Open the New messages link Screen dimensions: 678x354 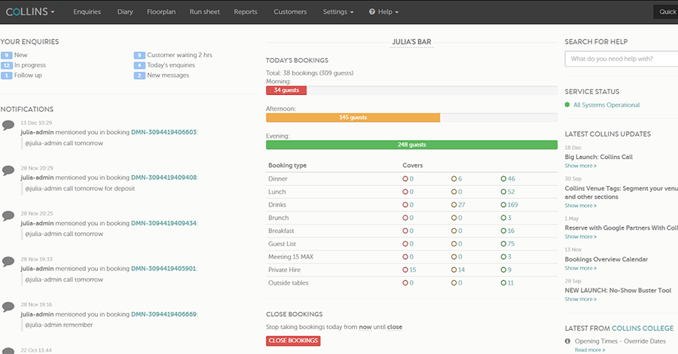[168, 75]
